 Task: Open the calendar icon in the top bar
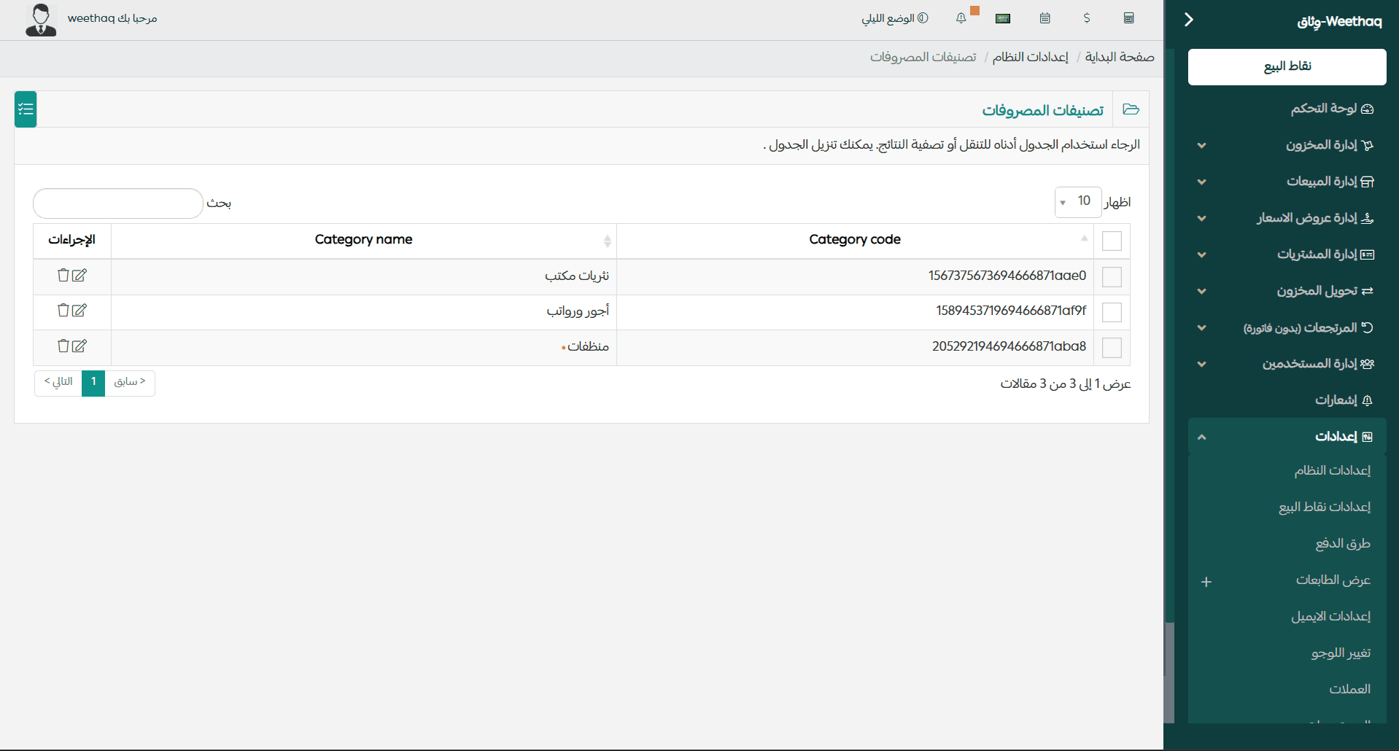pyautogui.click(x=1045, y=17)
